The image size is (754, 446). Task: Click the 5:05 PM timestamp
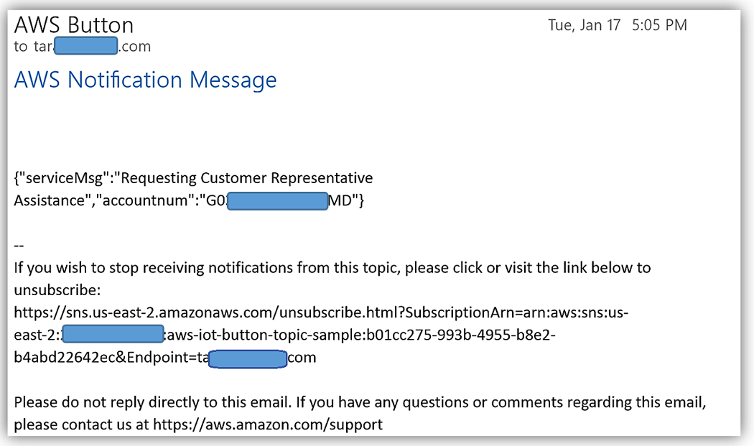click(x=659, y=25)
